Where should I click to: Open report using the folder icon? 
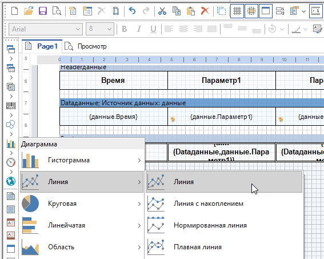(x=29, y=11)
